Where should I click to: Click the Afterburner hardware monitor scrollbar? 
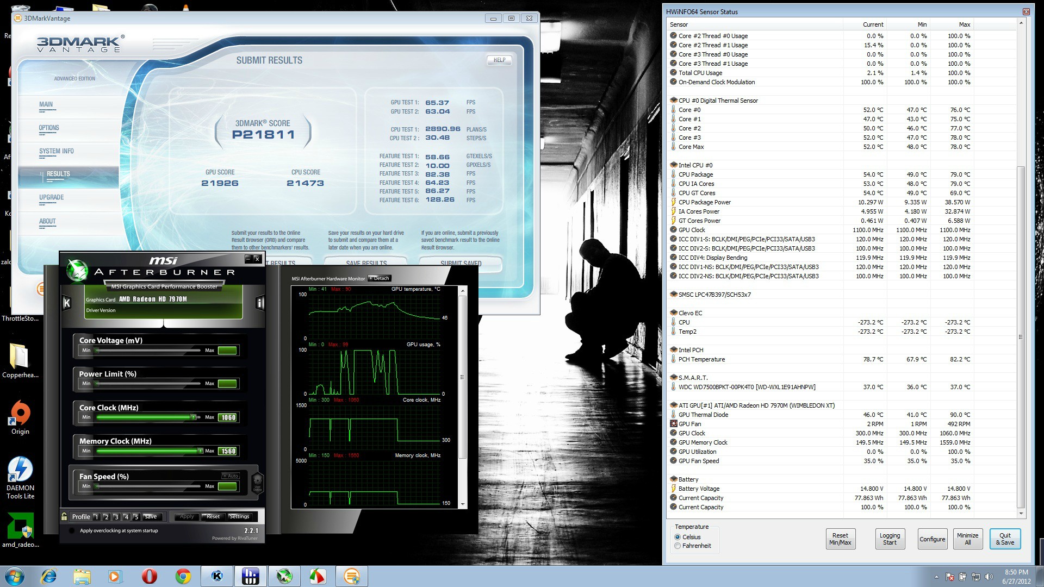tap(463, 377)
